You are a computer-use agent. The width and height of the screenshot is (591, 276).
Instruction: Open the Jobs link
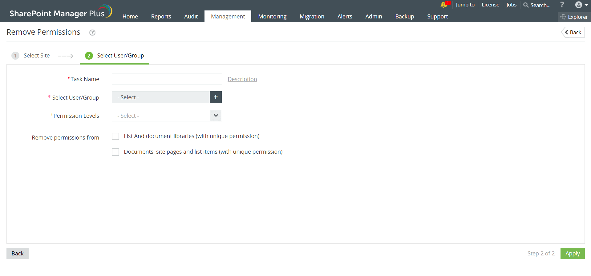coord(511,5)
